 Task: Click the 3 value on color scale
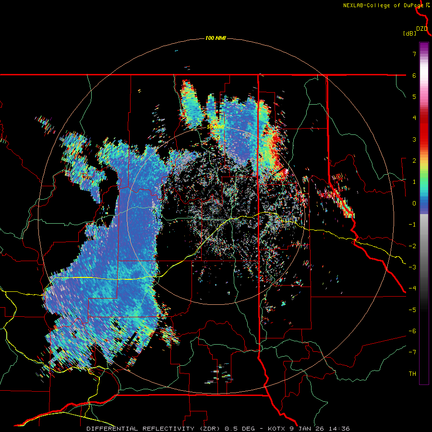tap(414, 139)
